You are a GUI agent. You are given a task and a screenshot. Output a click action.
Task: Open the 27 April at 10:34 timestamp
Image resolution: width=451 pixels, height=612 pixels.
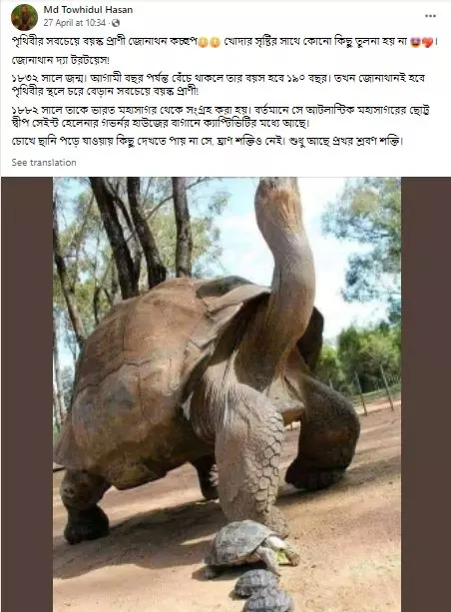(75, 23)
